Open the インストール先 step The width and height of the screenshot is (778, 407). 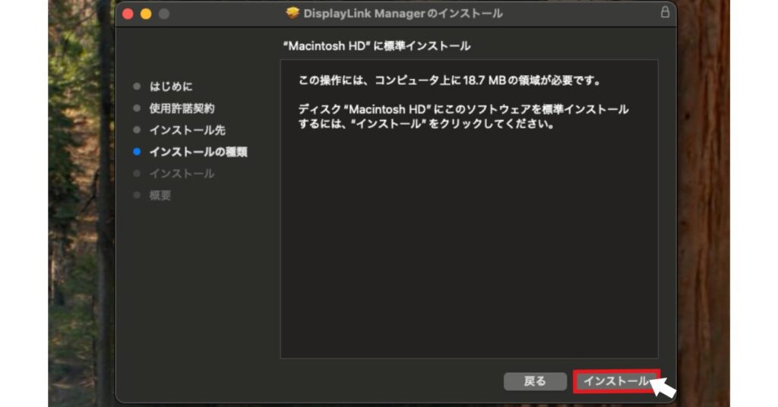[x=187, y=131]
